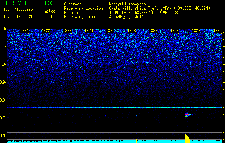The width and height of the screenshot is (225, 143).
Task: Click the 'Receiver' field label
Action: point(73,13)
